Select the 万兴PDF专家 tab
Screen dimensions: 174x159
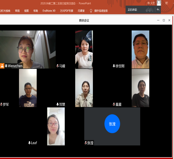coord(66,11)
